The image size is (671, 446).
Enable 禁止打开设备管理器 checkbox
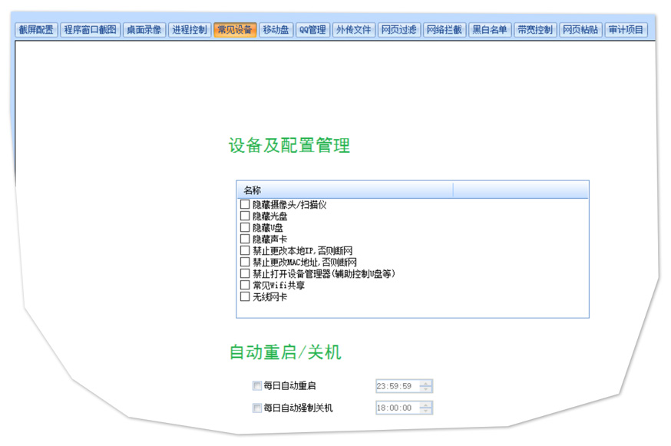coord(245,274)
